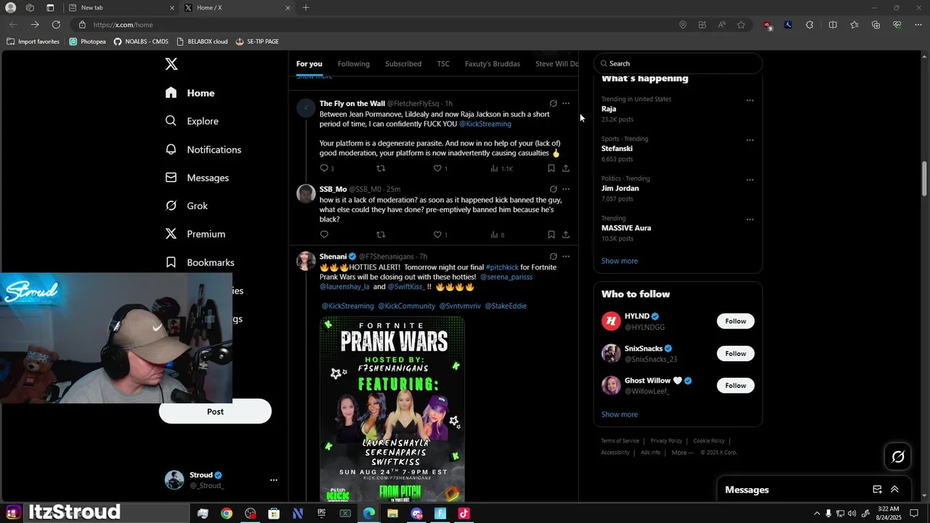Open Messages from the left sidebar
This screenshot has height=523, width=930.
click(x=197, y=178)
